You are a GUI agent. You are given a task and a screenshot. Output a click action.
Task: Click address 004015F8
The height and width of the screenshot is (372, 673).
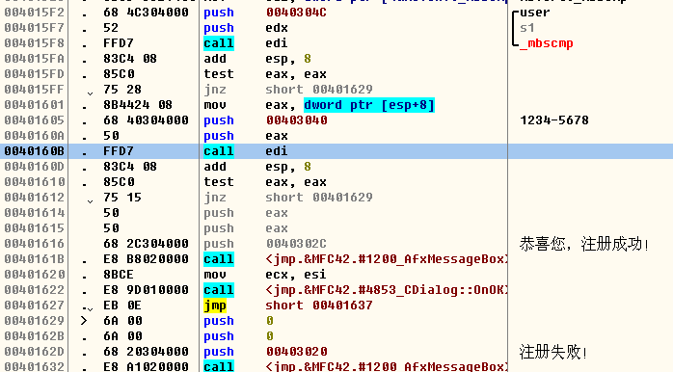34,43
